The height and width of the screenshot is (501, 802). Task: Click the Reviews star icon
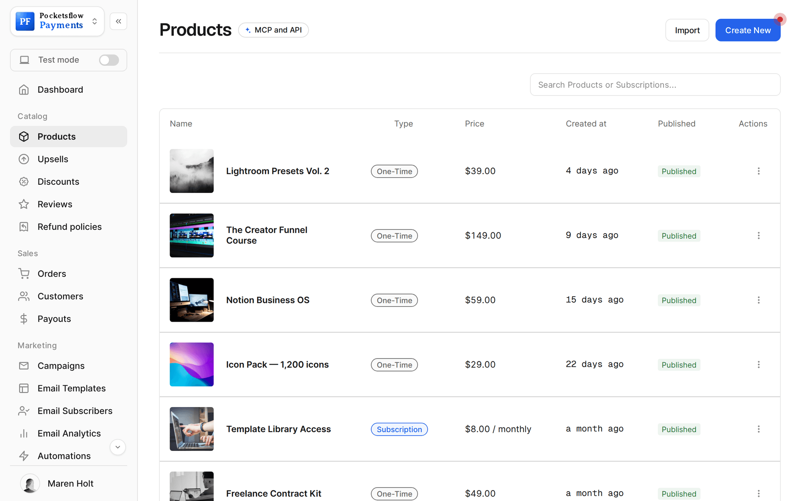click(x=24, y=204)
